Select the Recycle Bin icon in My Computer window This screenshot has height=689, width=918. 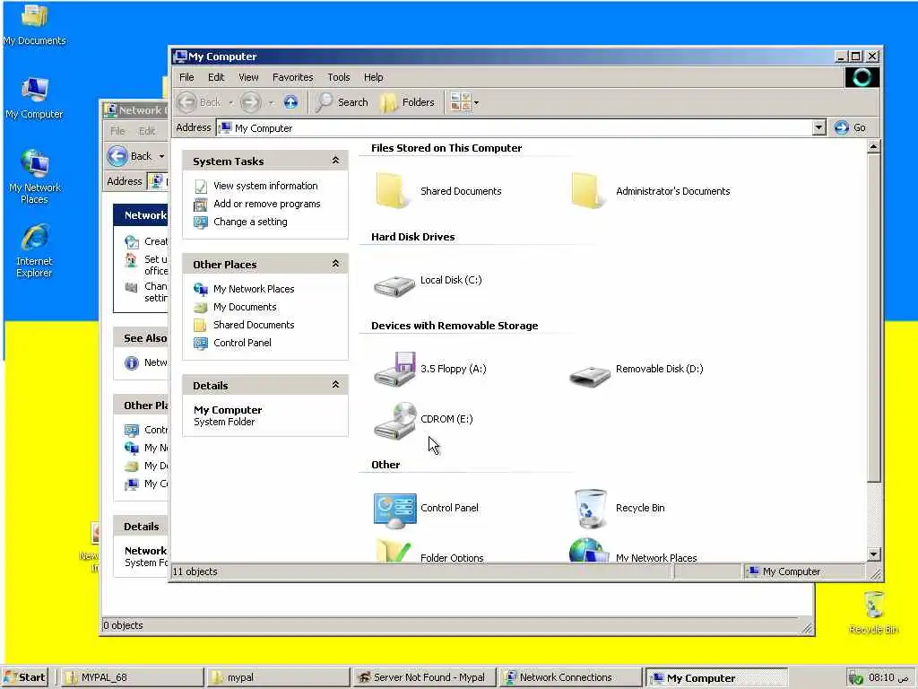click(x=590, y=509)
